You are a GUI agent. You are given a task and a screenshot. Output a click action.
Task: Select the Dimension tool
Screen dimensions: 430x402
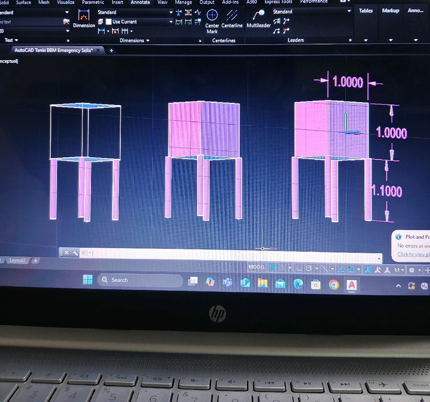84,19
